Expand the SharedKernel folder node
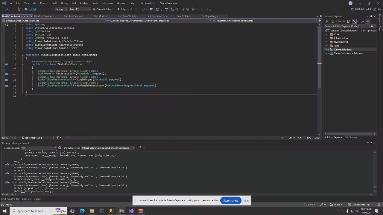The height and width of the screenshot is (215, 383). [x=326, y=42]
